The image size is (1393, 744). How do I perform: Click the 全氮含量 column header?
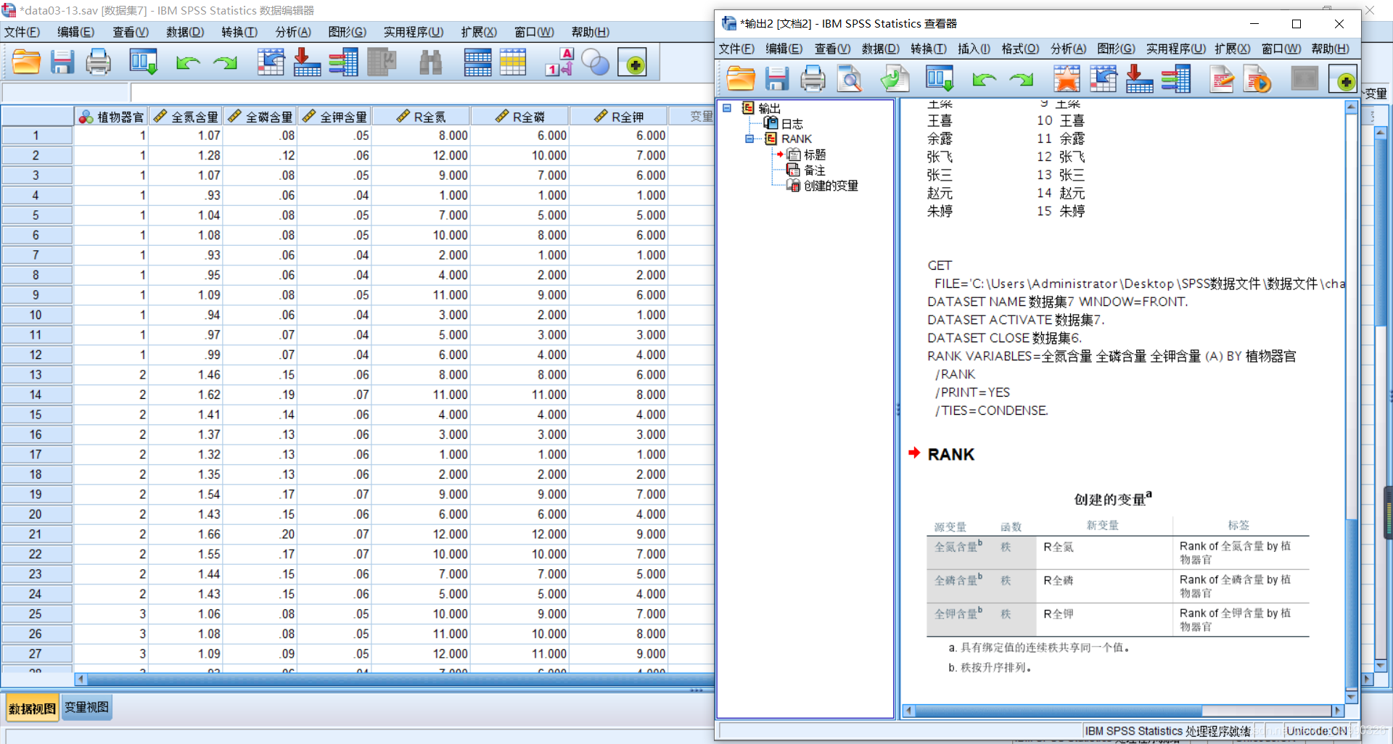point(186,116)
